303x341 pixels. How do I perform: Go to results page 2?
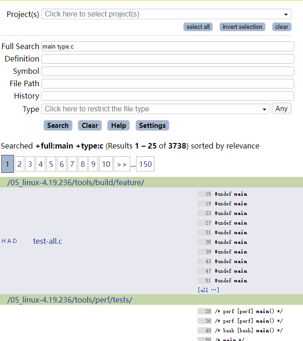[19, 164]
